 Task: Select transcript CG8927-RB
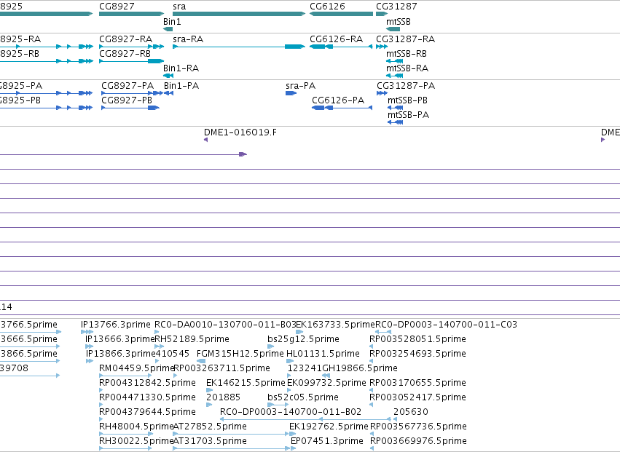point(125,54)
